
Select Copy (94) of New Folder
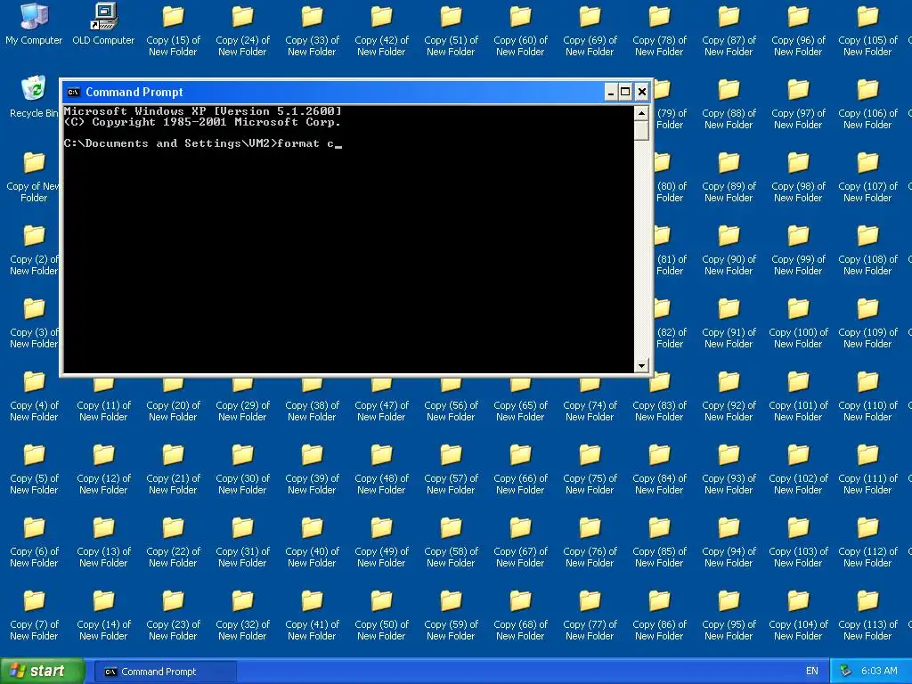click(729, 541)
